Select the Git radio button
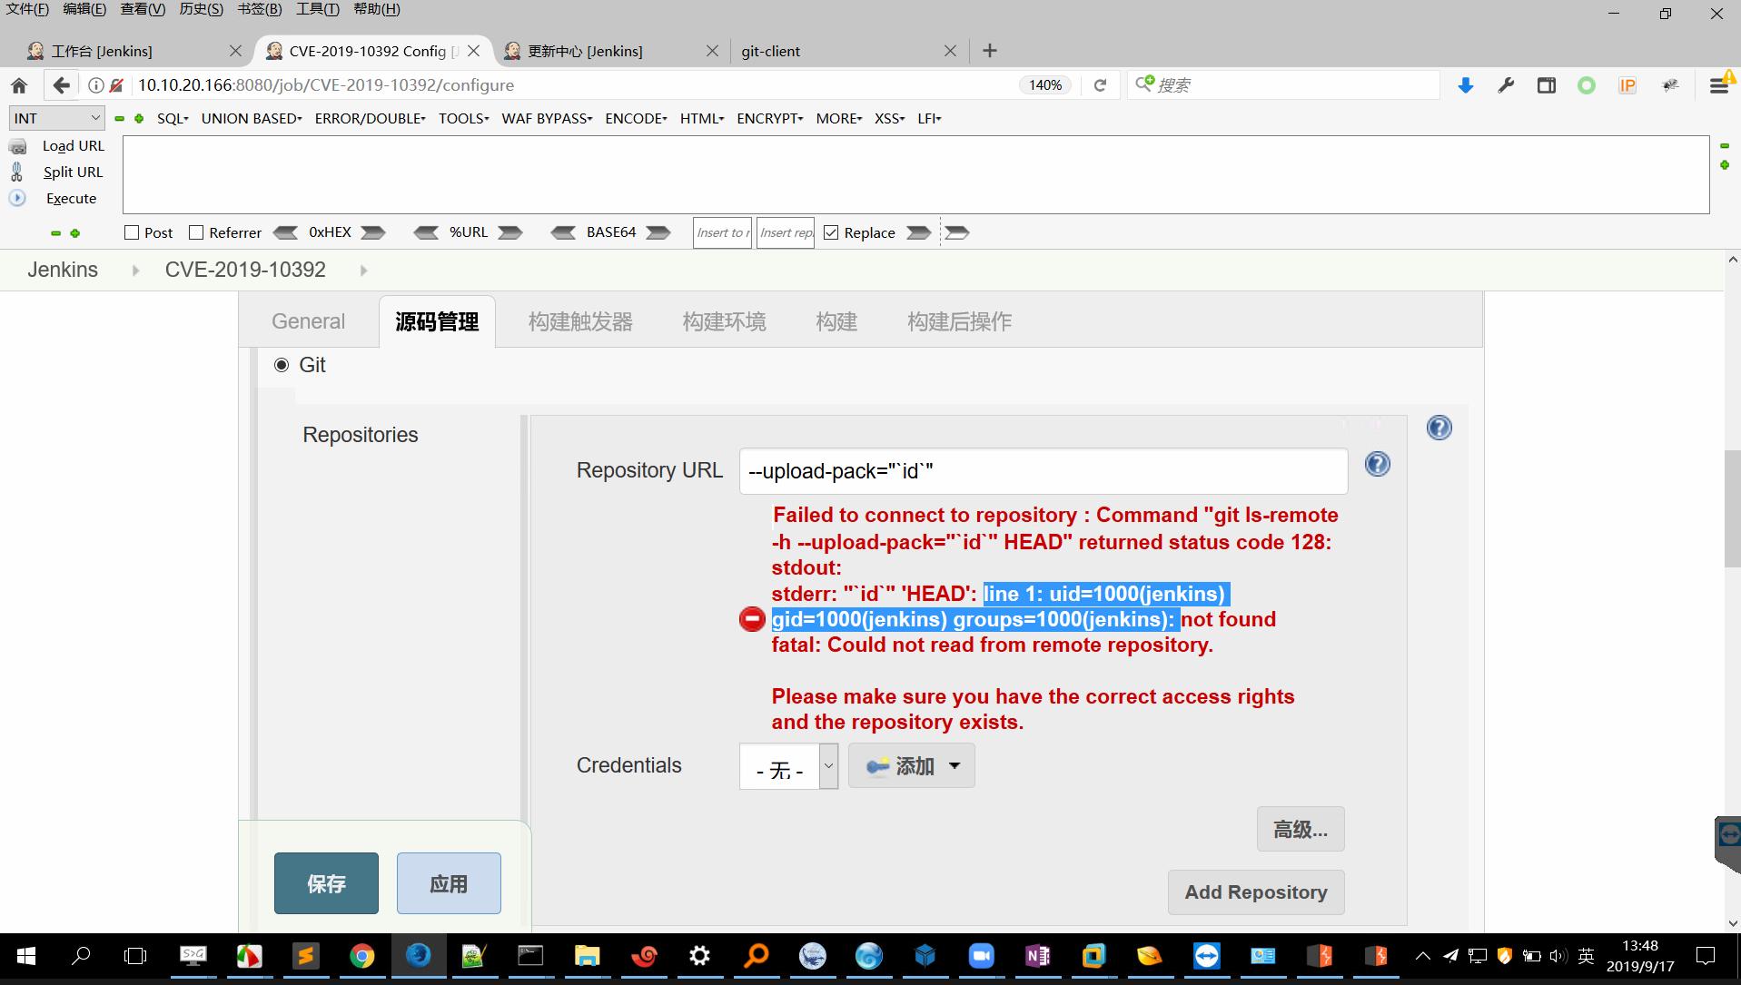This screenshot has height=985, width=1741. point(282,365)
